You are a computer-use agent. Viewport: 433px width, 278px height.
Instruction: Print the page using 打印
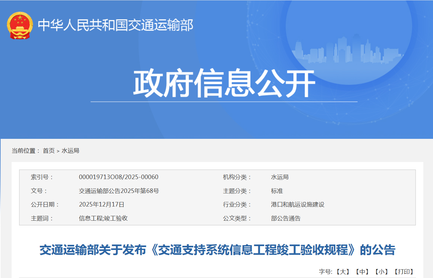(404, 272)
